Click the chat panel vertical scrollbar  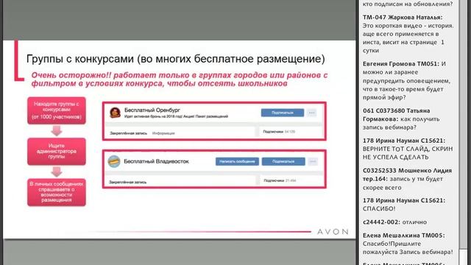click(463, 132)
